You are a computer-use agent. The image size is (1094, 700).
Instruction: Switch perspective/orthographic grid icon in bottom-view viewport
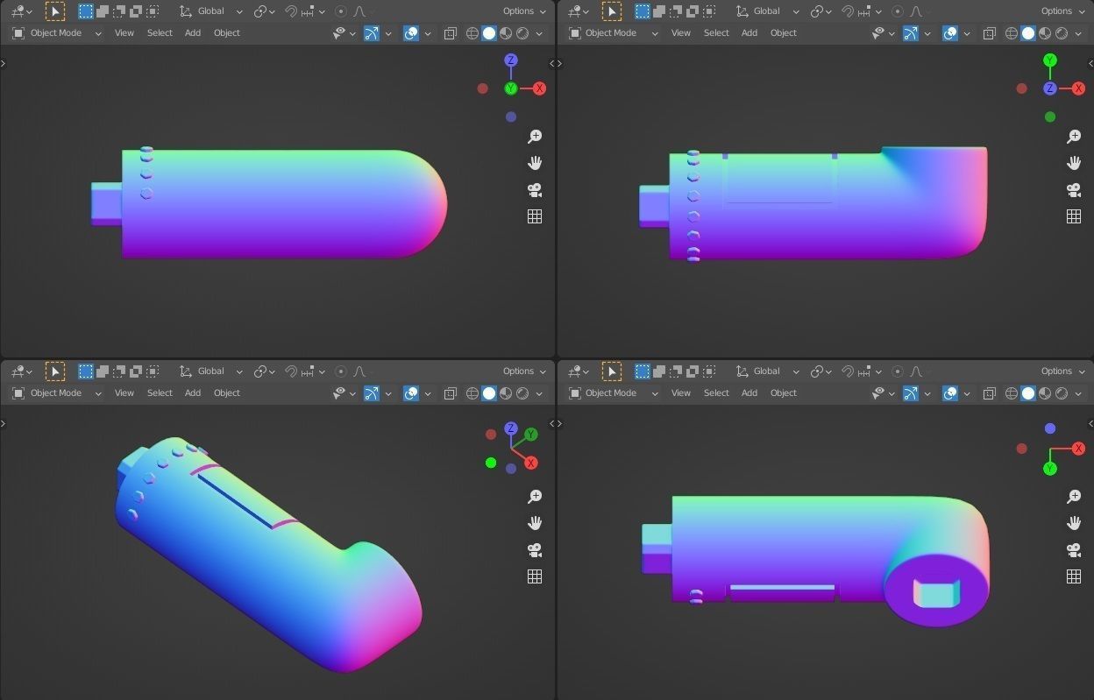click(x=1074, y=576)
